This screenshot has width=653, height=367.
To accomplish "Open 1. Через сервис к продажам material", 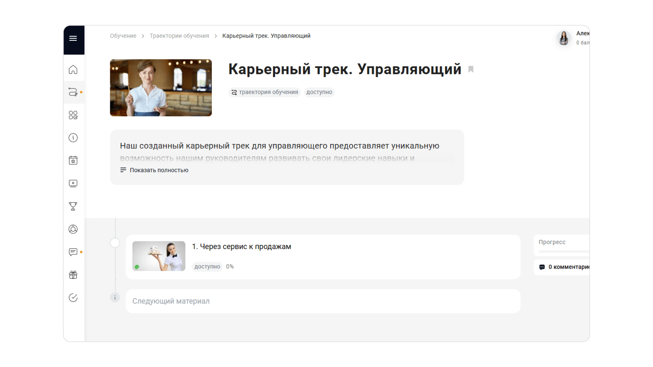I will pos(241,247).
